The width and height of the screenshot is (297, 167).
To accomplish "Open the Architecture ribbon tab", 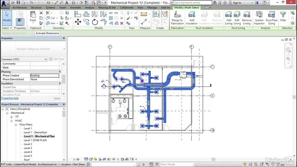I will point(19,7).
